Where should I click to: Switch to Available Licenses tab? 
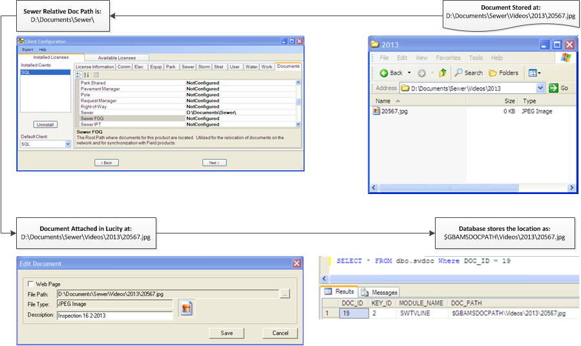pos(117,58)
